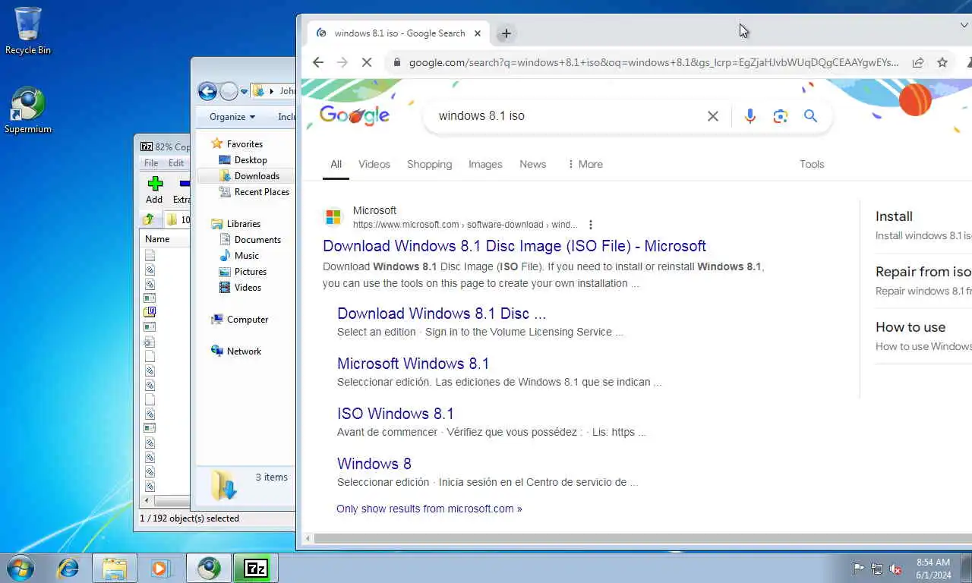Switch to the All results tab

[336, 164]
